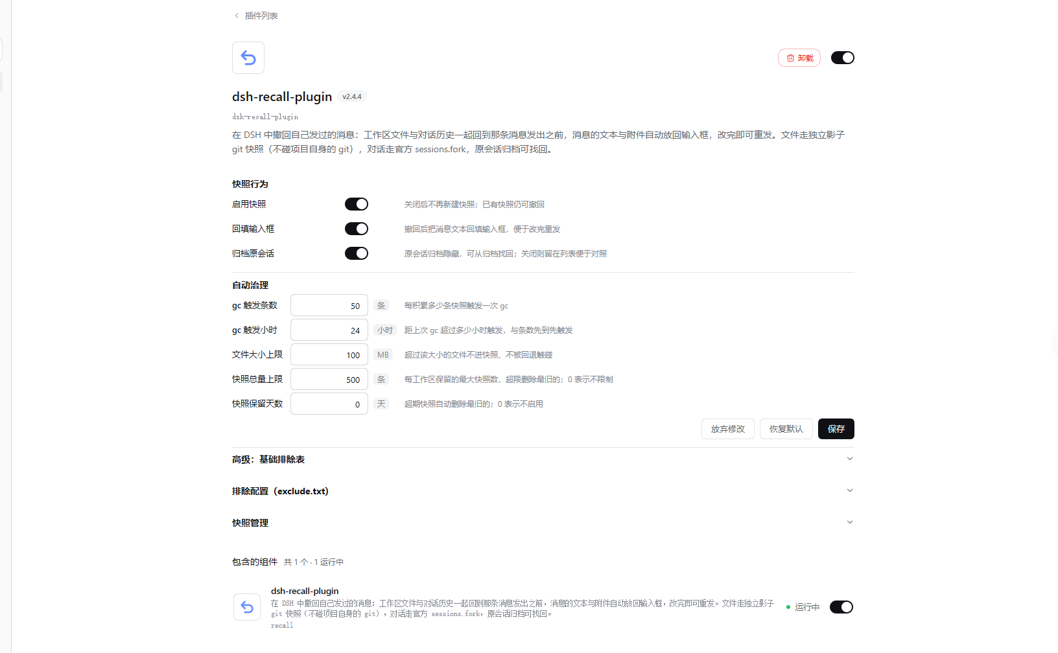Click the 卸载 uninstall button
The image size is (1058, 653).
click(x=799, y=58)
